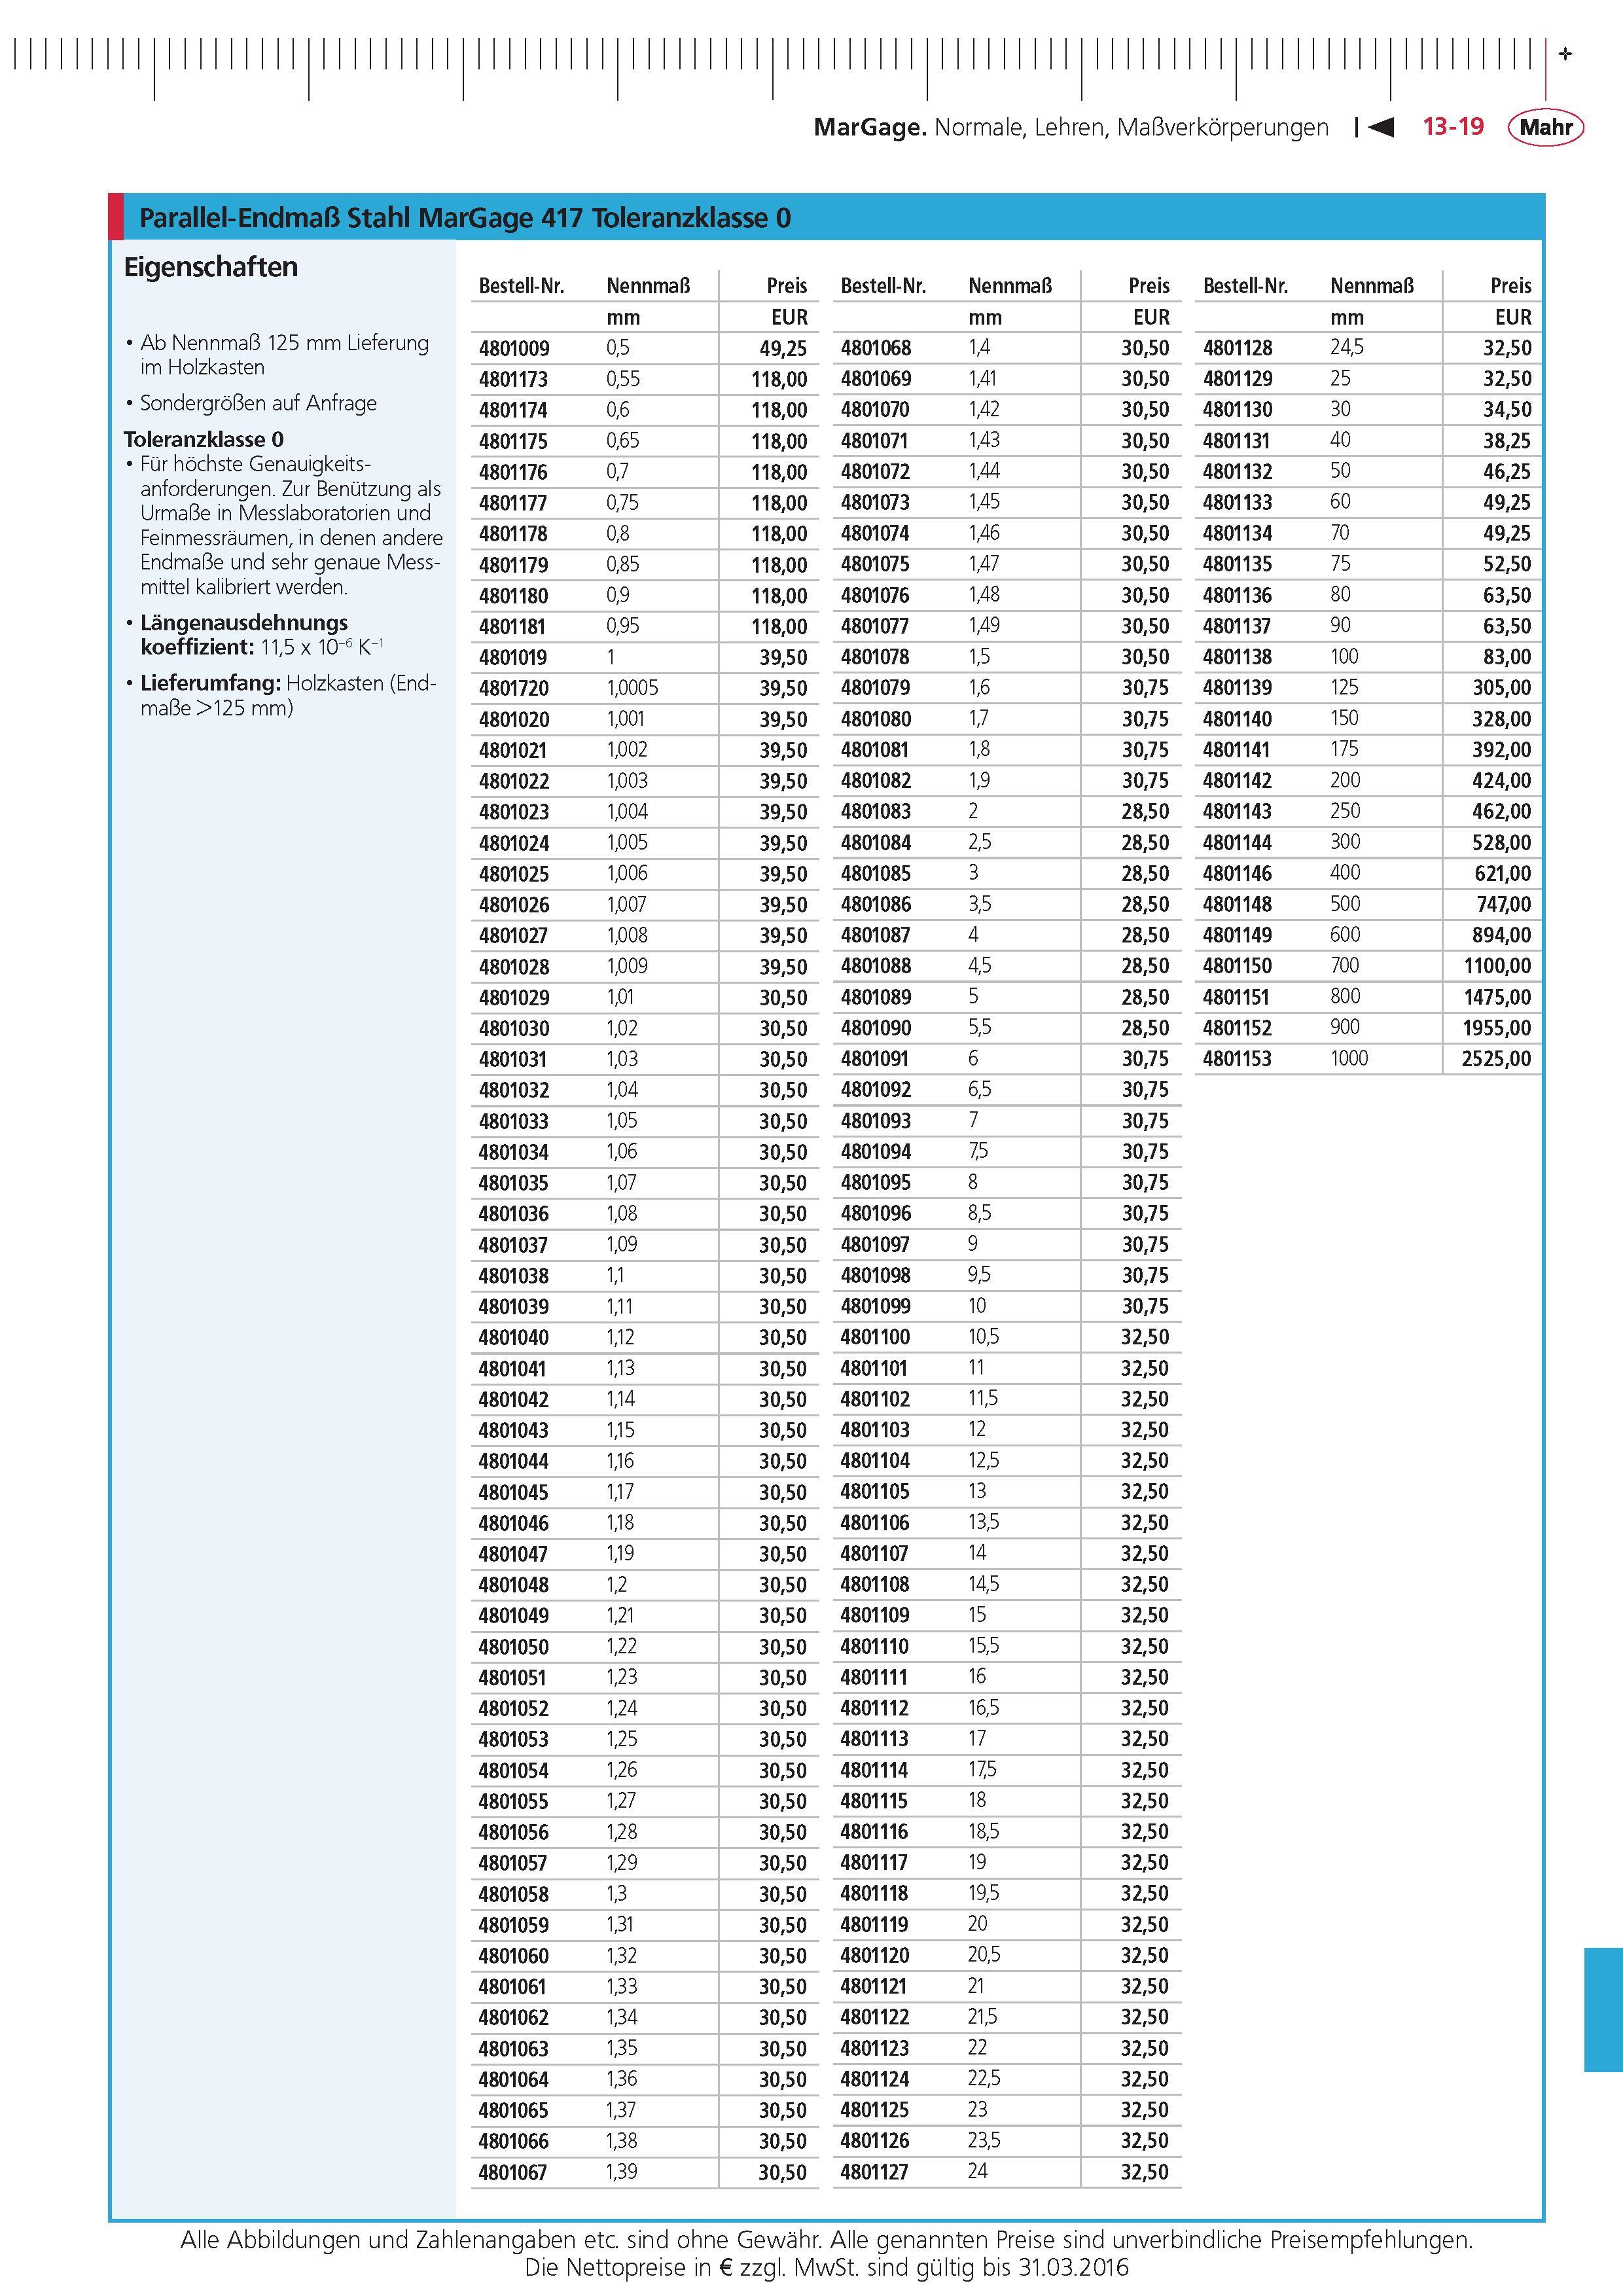Screen dimensions: 1623x2296
Task: Click price 28,50 for 4801083
Action: pos(1145,812)
